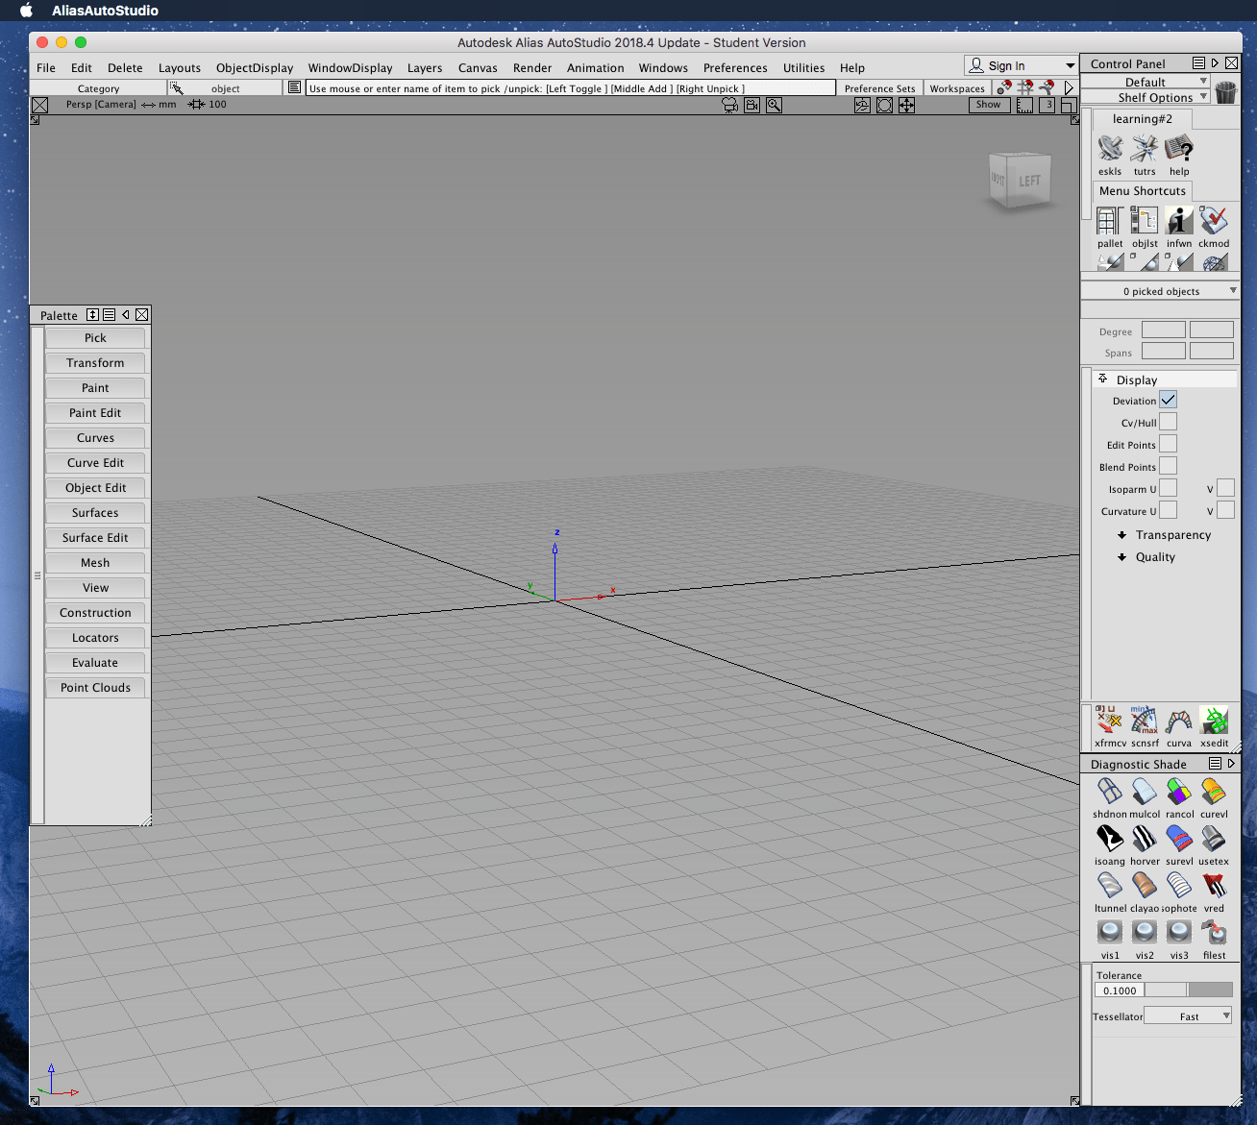Open the Tessellator dropdown
Image resolution: width=1257 pixels, height=1125 pixels.
coord(1190,1016)
